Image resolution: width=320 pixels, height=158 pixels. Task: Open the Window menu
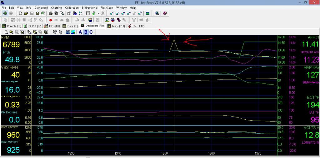(122, 8)
